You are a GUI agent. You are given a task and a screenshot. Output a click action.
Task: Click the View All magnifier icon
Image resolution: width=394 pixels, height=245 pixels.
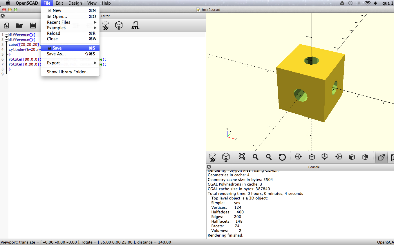pos(242,157)
